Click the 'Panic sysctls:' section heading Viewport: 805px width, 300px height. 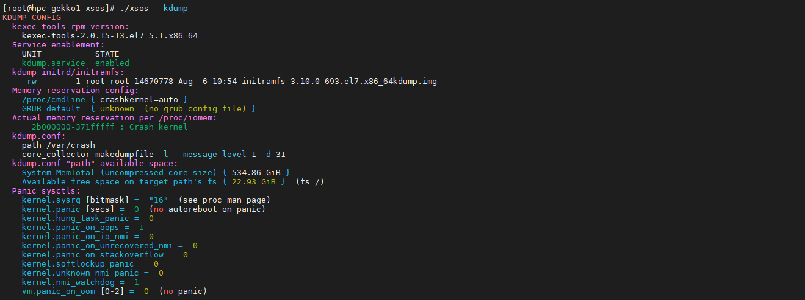(46, 190)
